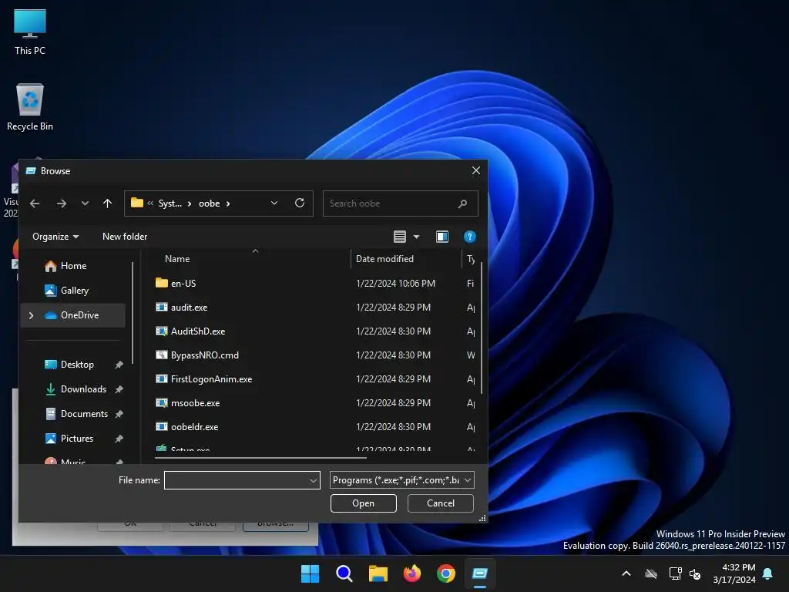Open Gallery in navigation pane
Image resolution: width=789 pixels, height=592 pixels.
(x=73, y=291)
